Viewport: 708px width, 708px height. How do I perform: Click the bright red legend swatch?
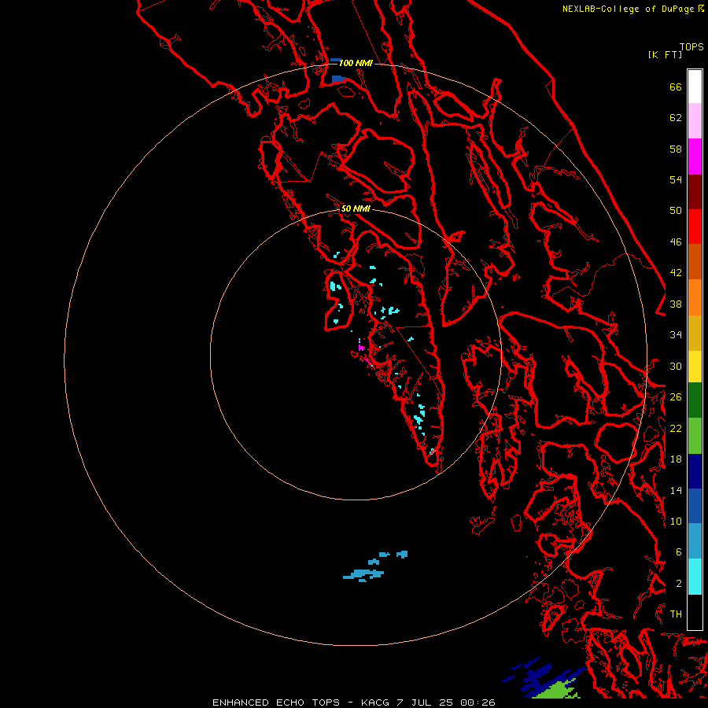[x=695, y=227]
